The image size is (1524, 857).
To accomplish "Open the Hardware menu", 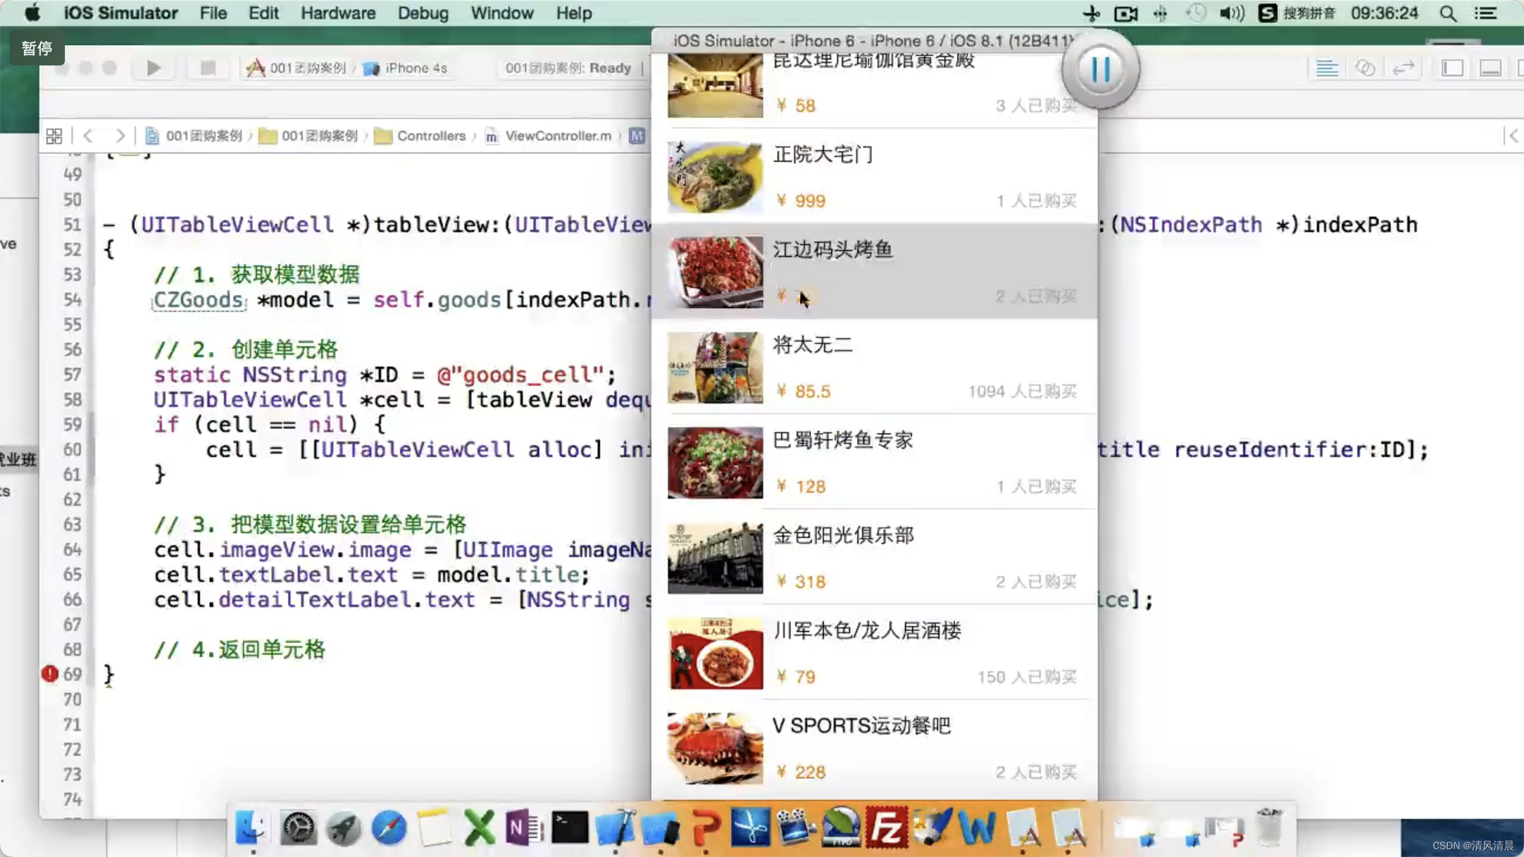I will 338,13.
